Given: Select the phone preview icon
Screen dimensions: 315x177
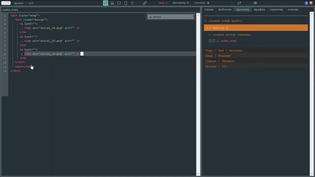Looking at the screenshot, I should click(132, 3).
